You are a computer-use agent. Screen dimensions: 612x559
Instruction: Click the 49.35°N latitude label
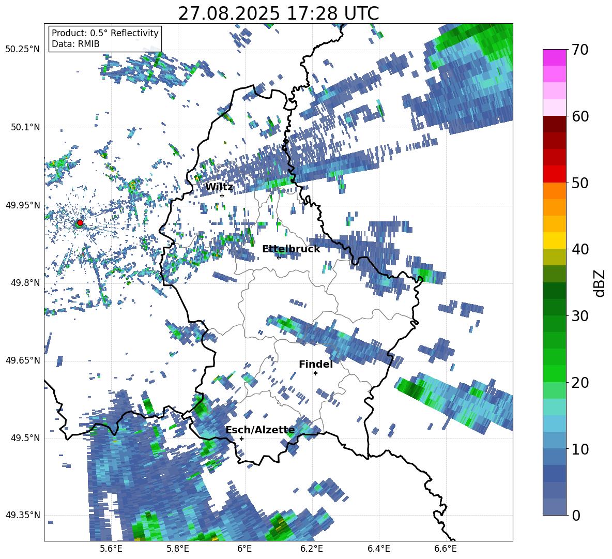(23, 515)
